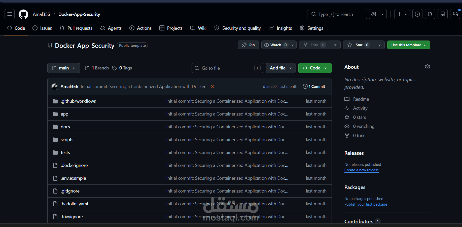462x227 pixels.
Task: Open the .trivyignore file
Action: coord(72,217)
